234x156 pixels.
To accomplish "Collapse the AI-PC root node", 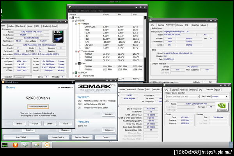I will click(70, 18).
